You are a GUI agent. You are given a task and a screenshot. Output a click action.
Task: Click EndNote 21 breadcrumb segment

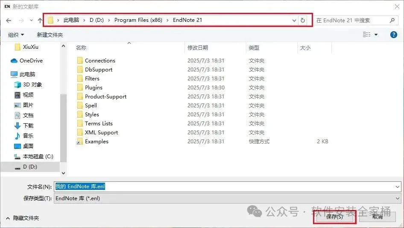[x=187, y=20]
